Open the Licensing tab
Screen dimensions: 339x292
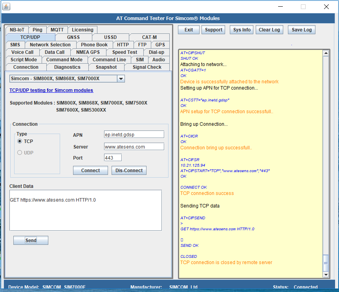[82, 29]
